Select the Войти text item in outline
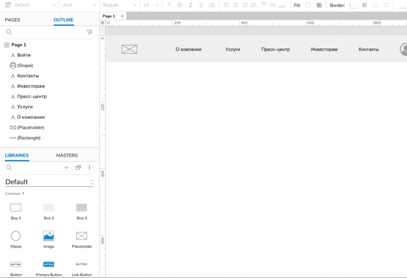Screen dimensions: 407x278 point(24,55)
